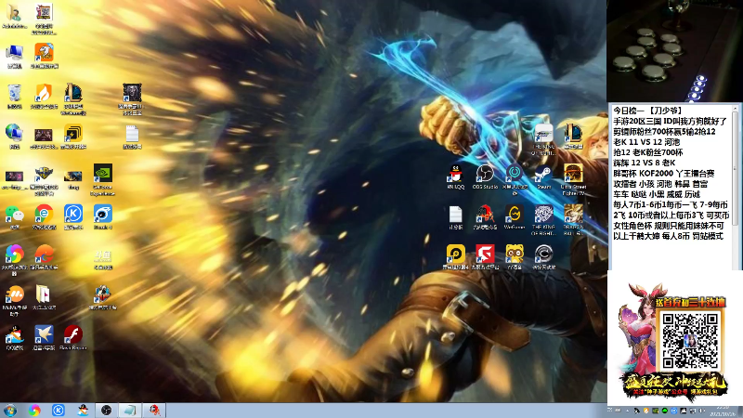Open the Dragon Ball game shortcut
This screenshot has height=418, width=743.
coord(573,220)
